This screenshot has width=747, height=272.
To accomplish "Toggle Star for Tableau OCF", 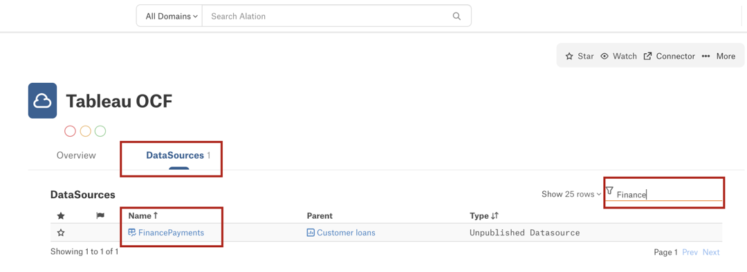I will (x=580, y=56).
